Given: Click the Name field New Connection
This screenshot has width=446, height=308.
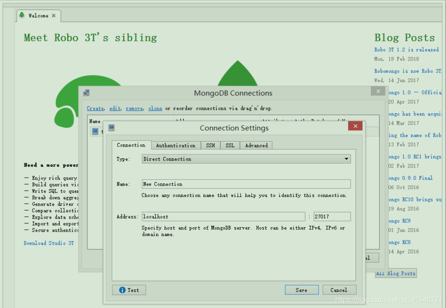Looking at the screenshot, I should click(246, 184).
